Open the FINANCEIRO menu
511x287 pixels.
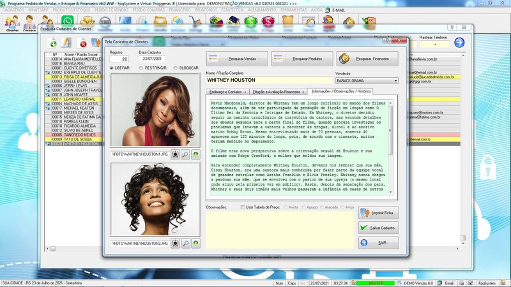click(179, 10)
